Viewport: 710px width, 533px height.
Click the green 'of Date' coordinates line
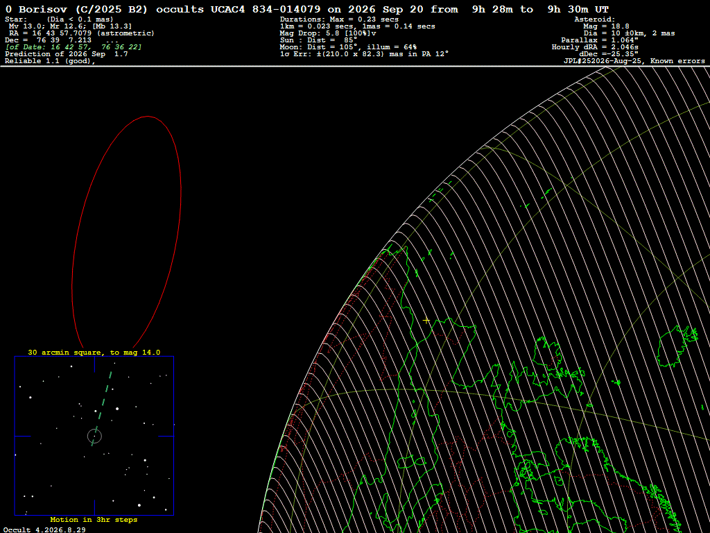[73, 47]
